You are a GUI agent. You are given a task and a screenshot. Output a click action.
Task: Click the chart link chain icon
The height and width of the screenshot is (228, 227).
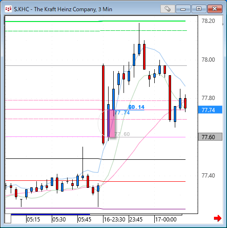(x=167, y=9)
